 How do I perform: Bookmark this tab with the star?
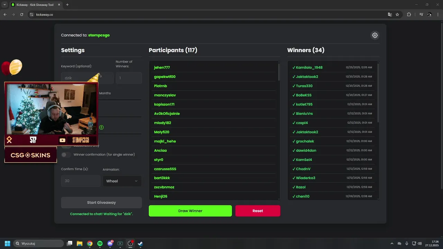[x=397, y=15]
